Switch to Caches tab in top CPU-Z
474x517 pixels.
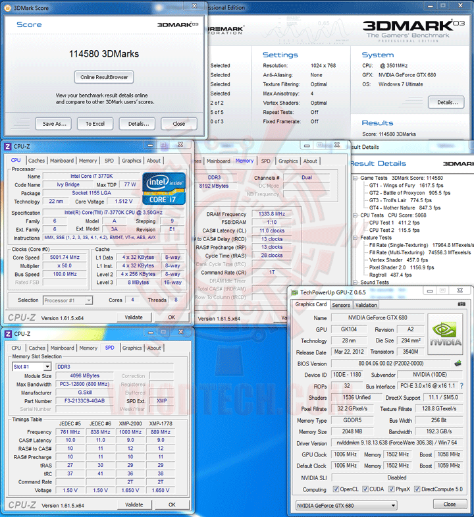click(x=36, y=161)
